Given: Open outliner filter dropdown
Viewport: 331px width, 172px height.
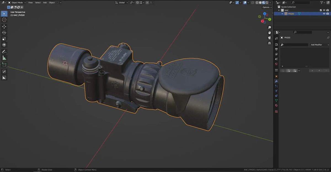Looking at the screenshot, I should click(x=323, y=2).
